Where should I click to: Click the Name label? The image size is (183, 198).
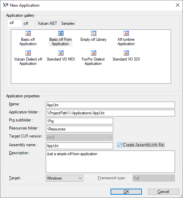[15, 104]
